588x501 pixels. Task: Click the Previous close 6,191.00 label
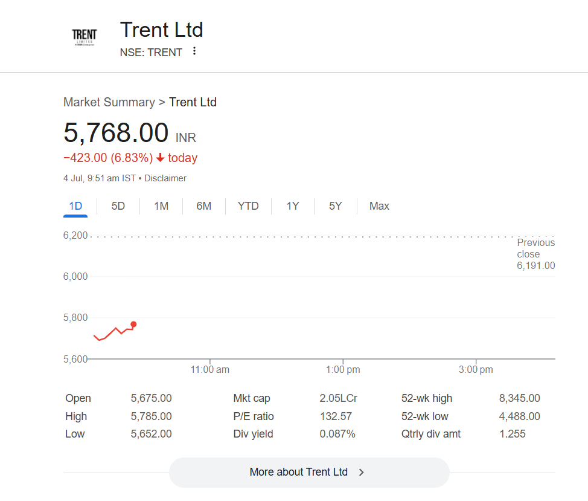pyautogui.click(x=535, y=254)
